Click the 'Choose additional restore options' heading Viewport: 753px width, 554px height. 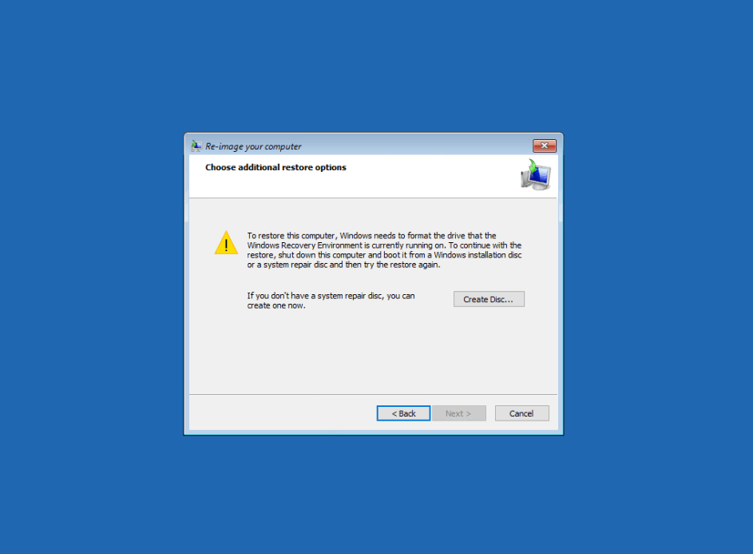[x=275, y=167]
